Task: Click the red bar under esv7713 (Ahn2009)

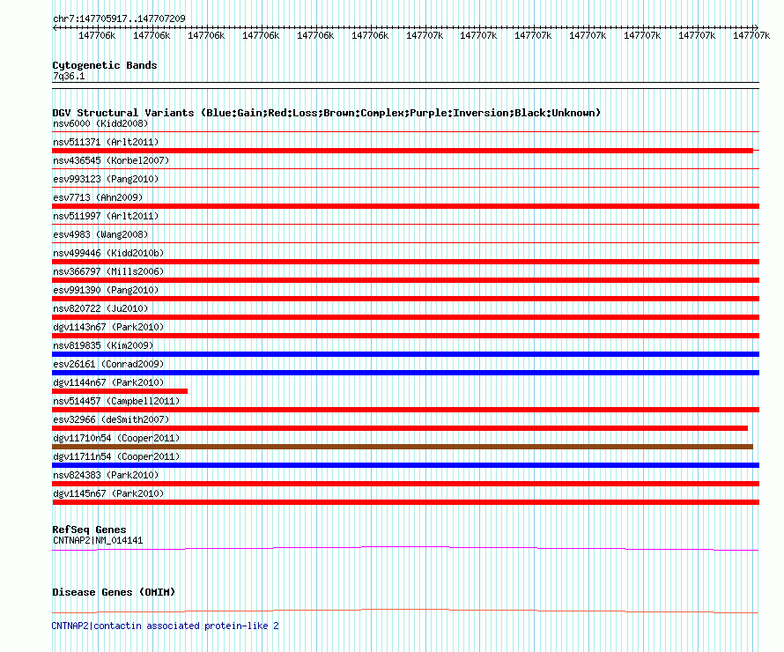Action: (x=405, y=206)
